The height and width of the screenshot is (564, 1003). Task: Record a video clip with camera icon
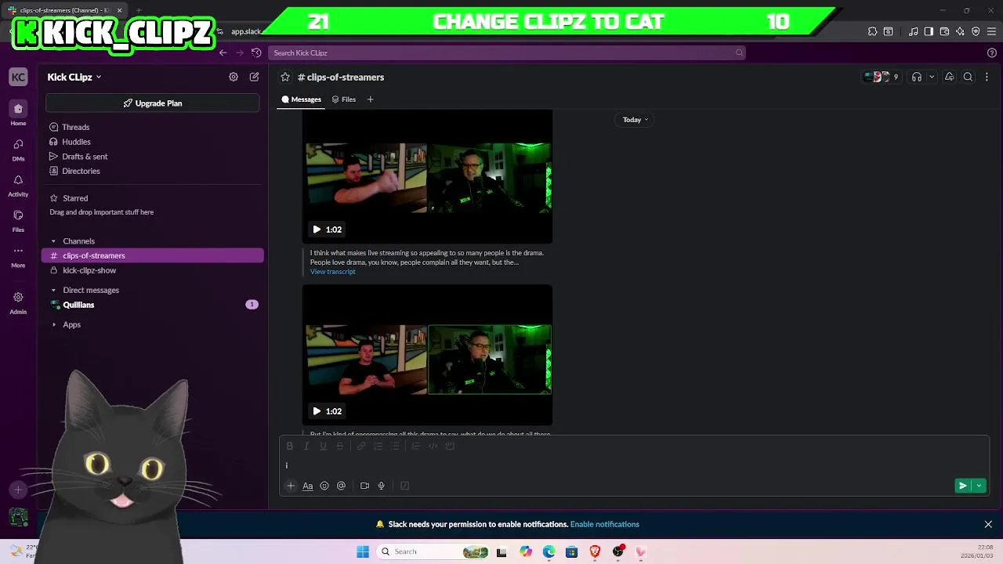364,486
